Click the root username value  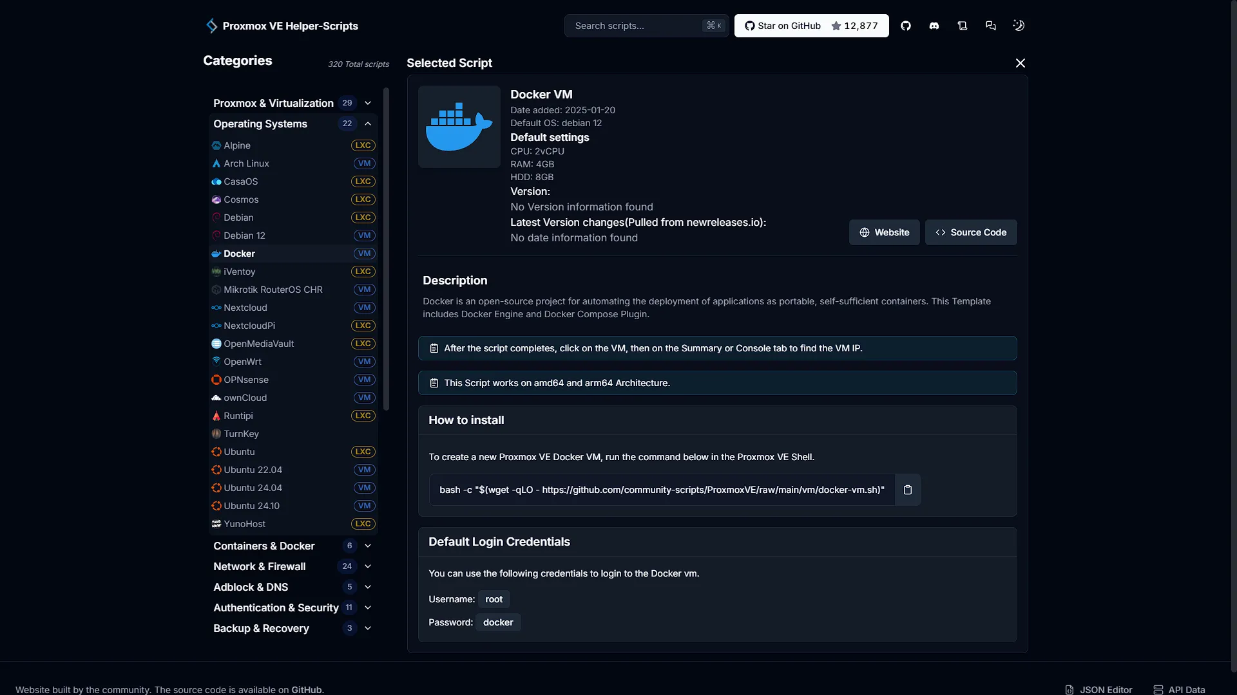click(x=494, y=599)
